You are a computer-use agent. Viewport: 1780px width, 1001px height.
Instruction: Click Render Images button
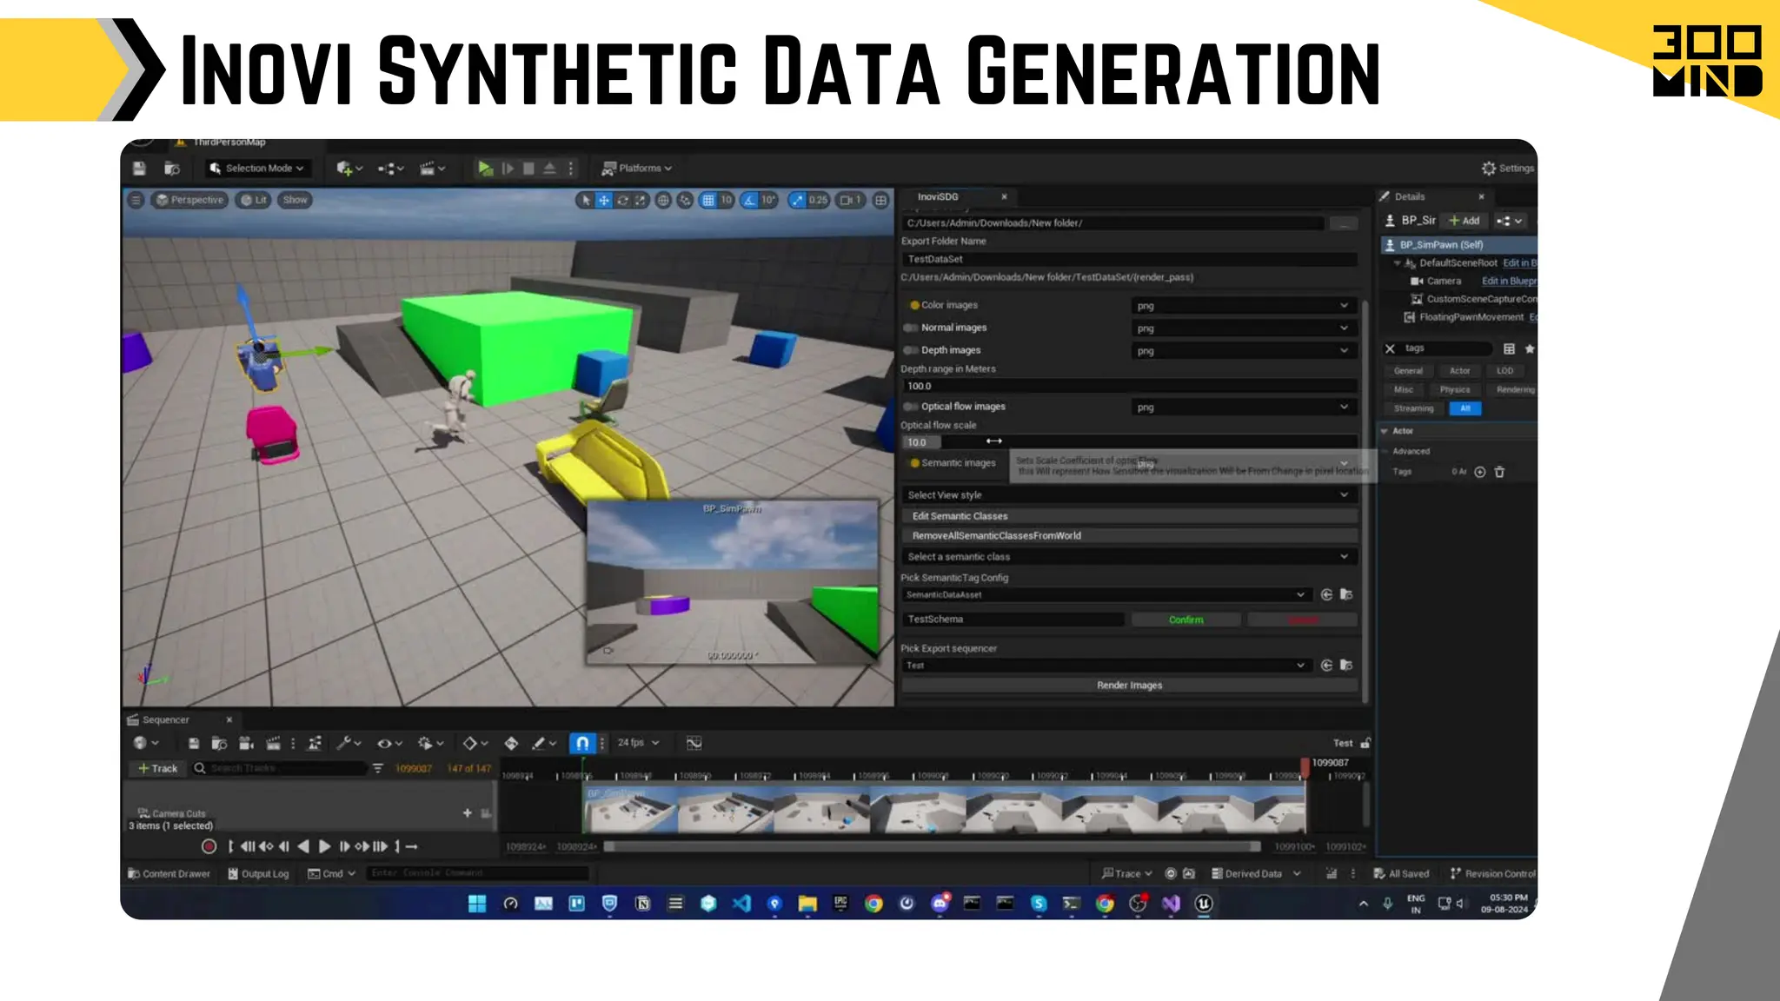(1129, 686)
